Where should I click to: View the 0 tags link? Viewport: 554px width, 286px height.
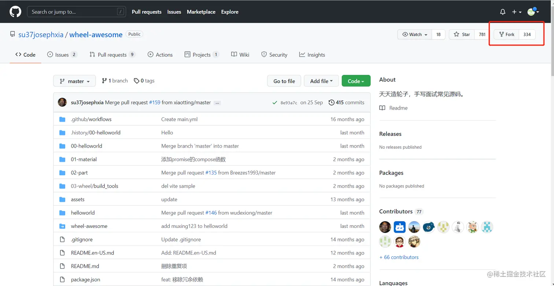[x=144, y=81]
